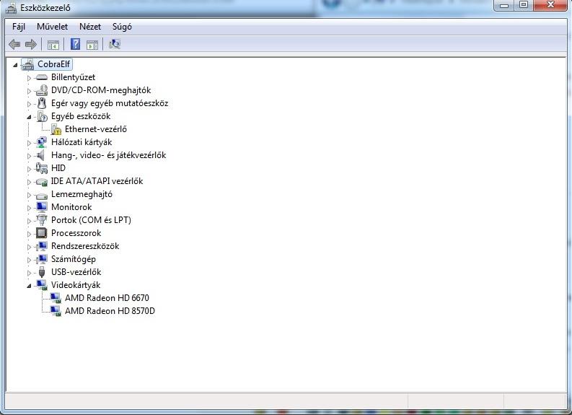The width and height of the screenshot is (572, 415).
Task: Click the Monitorok monitor icon
Action: point(42,207)
